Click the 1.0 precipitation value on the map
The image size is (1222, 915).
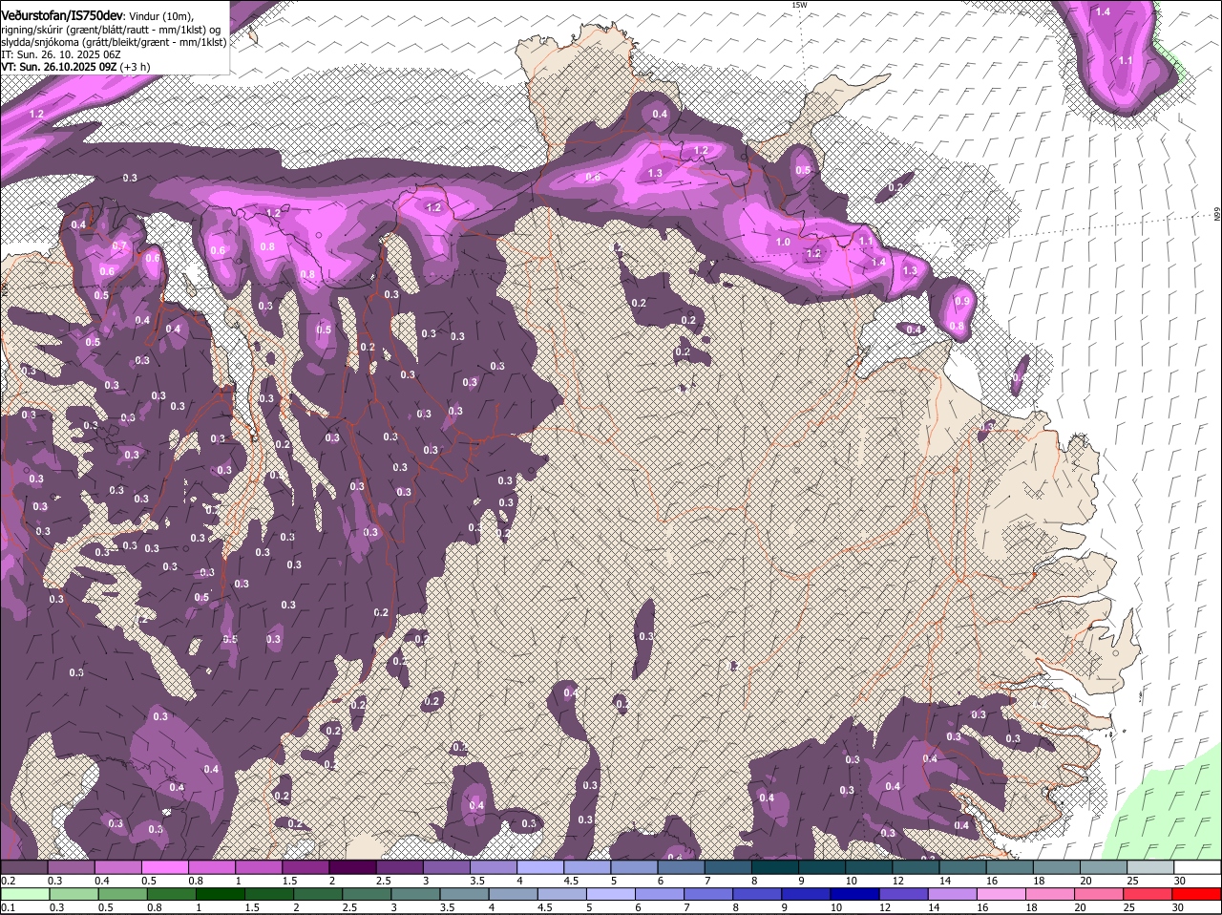pyautogui.click(x=783, y=243)
